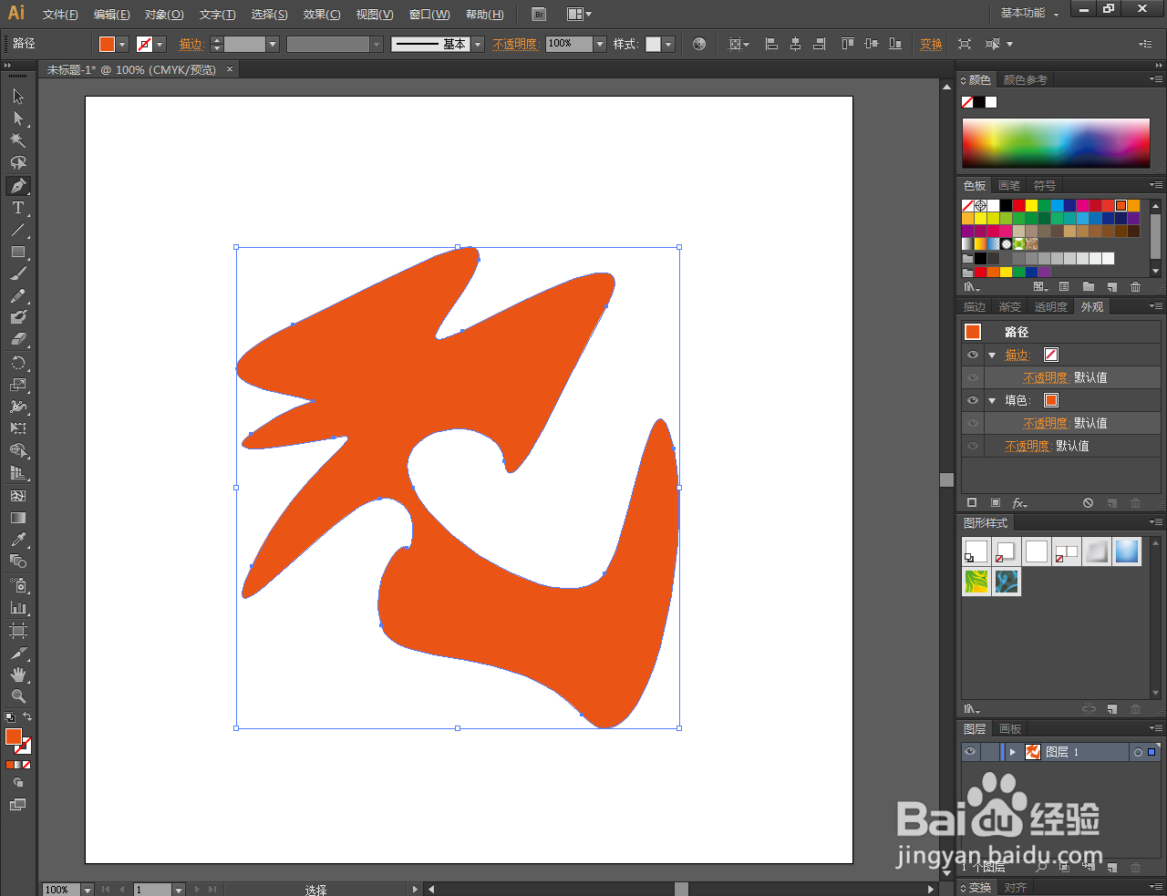The image size is (1167, 896).
Task: Open the opacity 100% dropdown
Action: click(599, 44)
